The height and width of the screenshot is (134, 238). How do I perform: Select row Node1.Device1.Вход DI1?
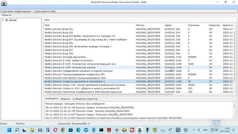(139, 29)
